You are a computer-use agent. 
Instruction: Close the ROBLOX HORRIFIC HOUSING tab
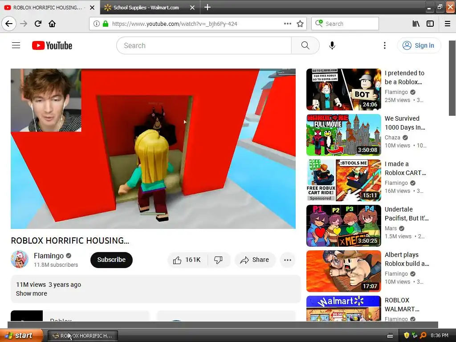(92, 8)
